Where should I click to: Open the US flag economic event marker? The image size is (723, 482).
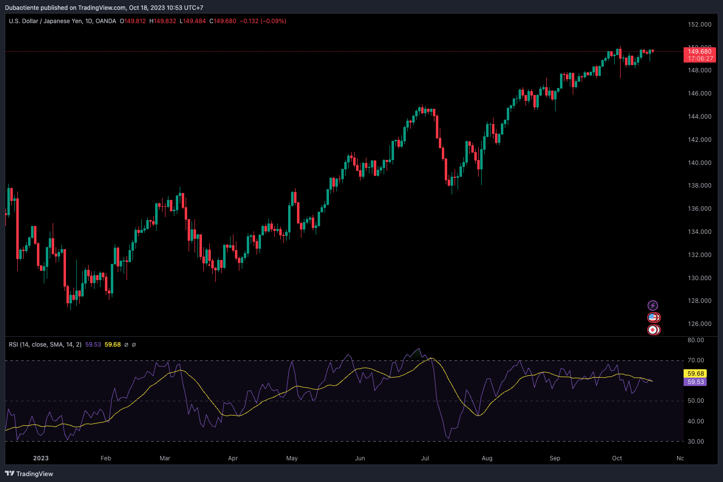pyautogui.click(x=654, y=318)
